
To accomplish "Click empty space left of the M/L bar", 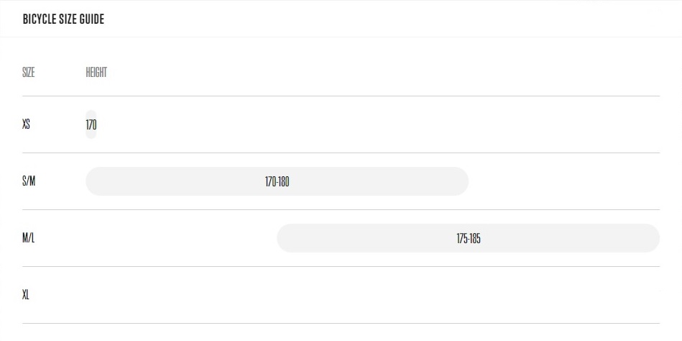I will [x=181, y=238].
